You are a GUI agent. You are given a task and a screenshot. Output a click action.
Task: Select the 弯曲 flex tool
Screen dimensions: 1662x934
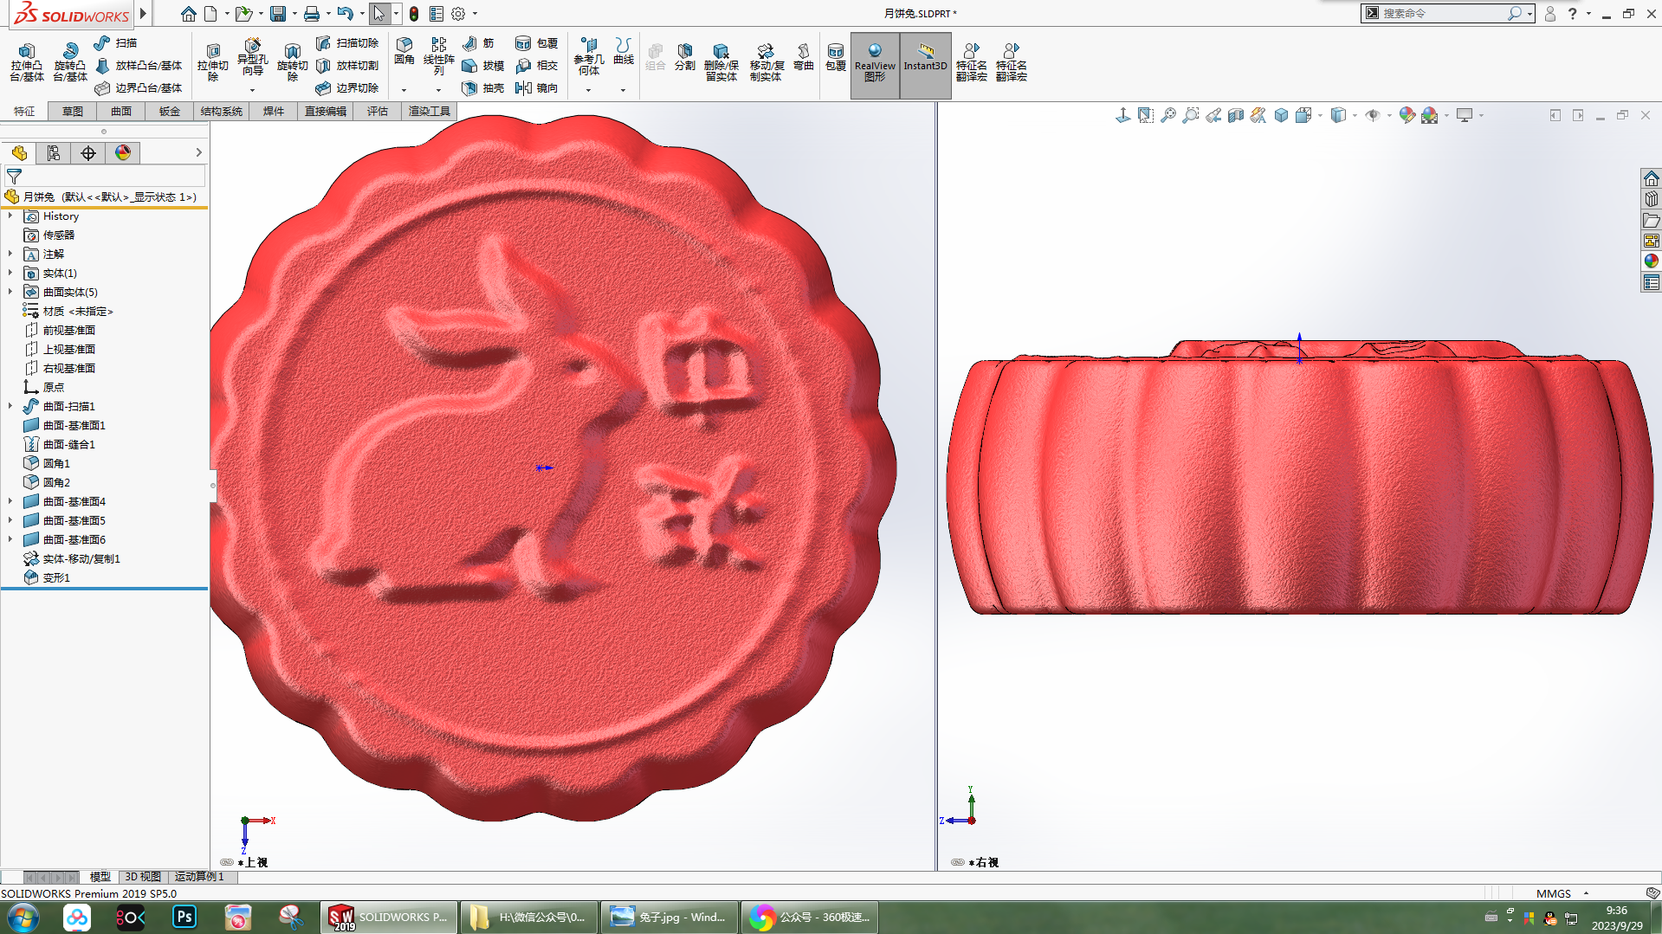coord(804,55)
